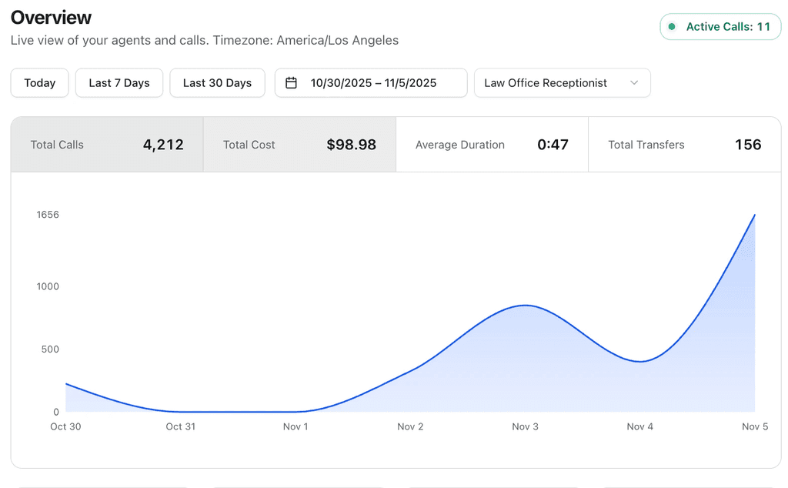Select the Today filter

pos(40,83)
